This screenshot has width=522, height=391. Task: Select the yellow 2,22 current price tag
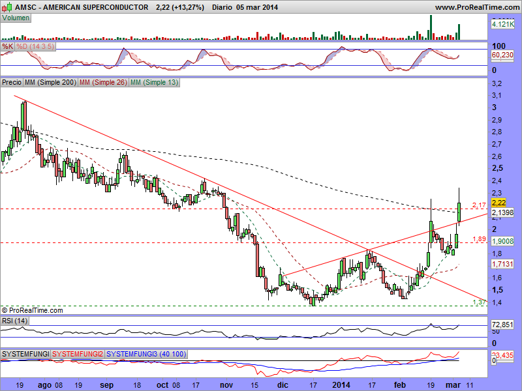coord(499,203)
